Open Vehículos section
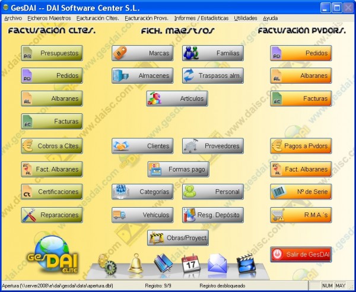The height and width of the screenshot is (292, 356). (x=142, y=215)
